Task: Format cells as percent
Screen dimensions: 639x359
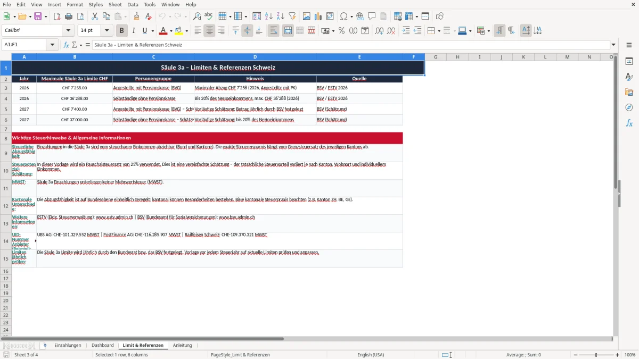Action: (341, 31)
